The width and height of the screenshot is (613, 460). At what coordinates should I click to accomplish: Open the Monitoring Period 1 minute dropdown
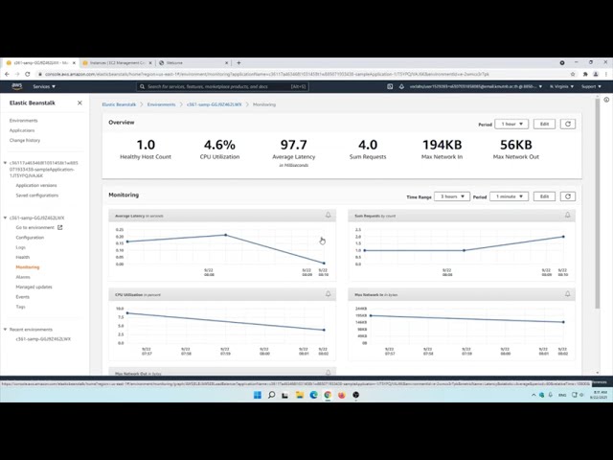(x=510, y=196)
